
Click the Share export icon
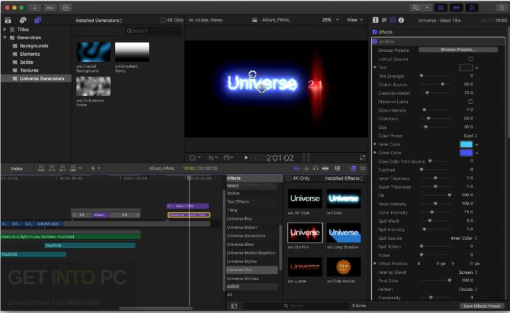tap(501, 7)
